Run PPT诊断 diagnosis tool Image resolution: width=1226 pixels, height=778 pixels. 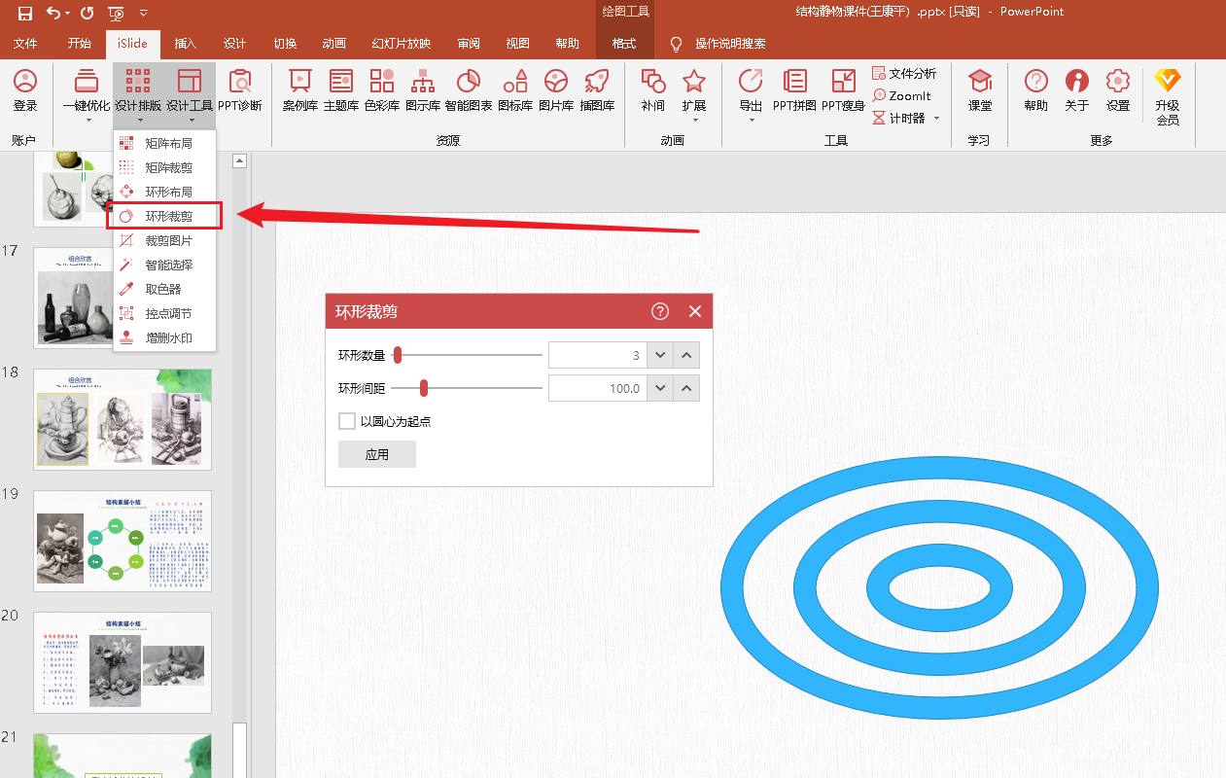(x=239, y=90)
